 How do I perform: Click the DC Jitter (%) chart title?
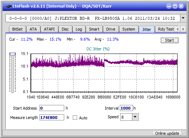point(98,49)
